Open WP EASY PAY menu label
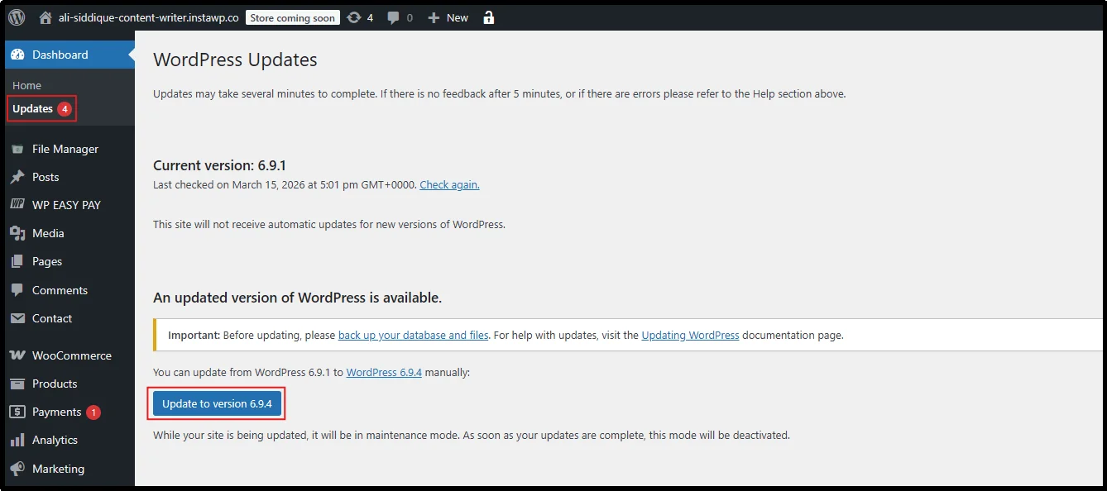This screenshot has width=1107, height=491. [66, 205]
